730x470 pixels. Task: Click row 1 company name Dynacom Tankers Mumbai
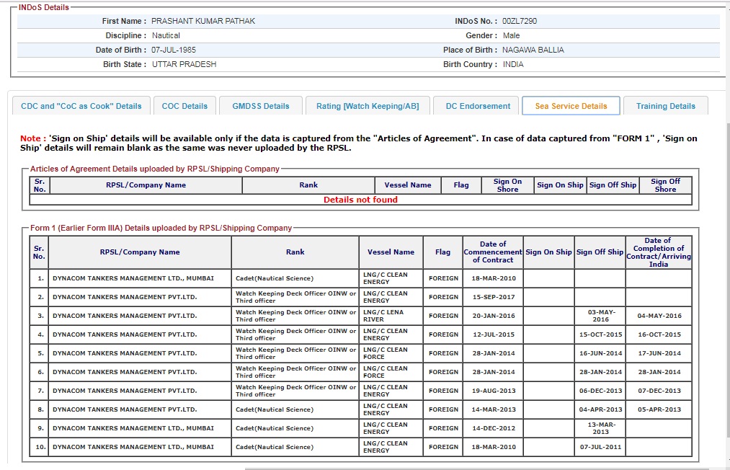coord(133,278)
